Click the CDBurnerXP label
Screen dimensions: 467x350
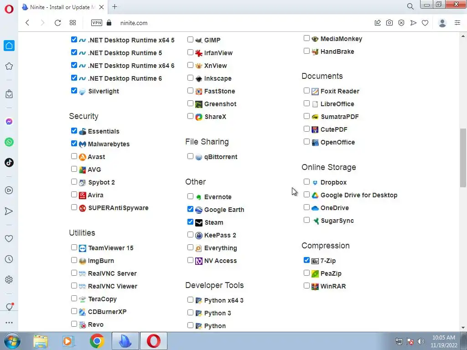pyautogui.click(x=107, y=312)
